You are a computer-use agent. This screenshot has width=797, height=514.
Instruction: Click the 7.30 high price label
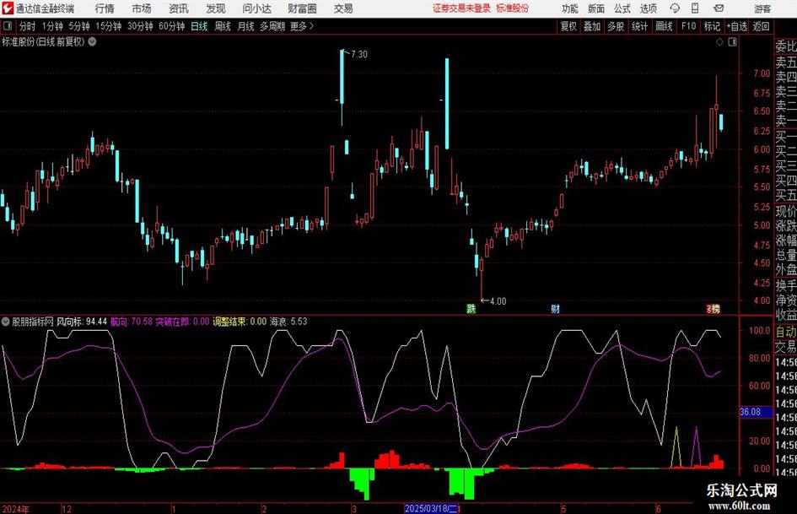pyautogui.click(x=358, y=54)
